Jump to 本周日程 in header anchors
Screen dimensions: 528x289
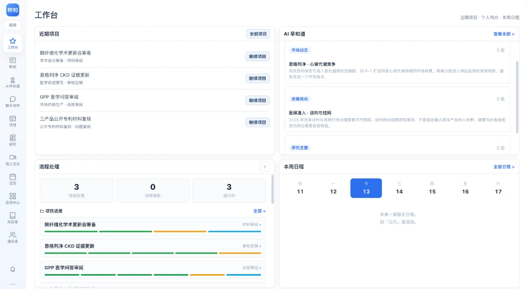coord(511,17)
